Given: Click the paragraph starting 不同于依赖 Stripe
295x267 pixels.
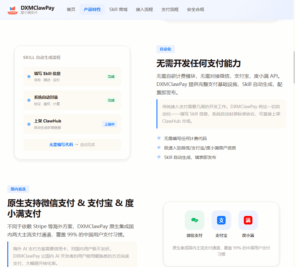Looking at the screenshot, I should (71, 231).
